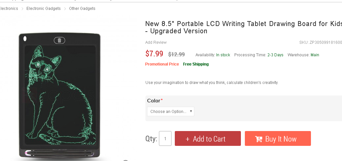Open the Other Gadgets breadcrumb
342x161 pixels.
coord(82,9)
